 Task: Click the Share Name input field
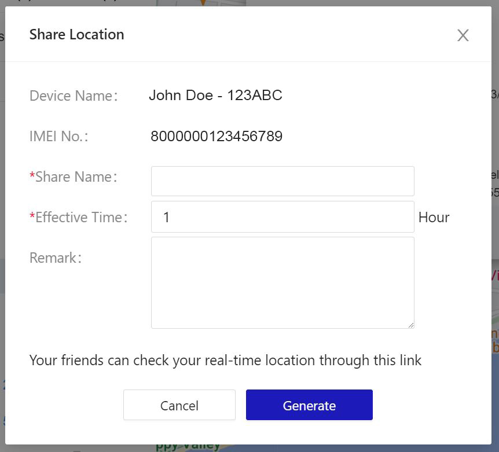click(282, 181)
